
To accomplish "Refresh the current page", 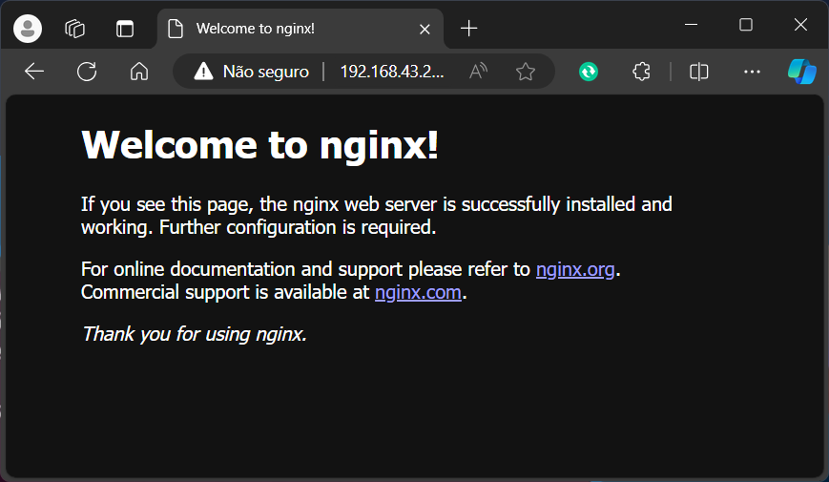I will coord(87,72).
